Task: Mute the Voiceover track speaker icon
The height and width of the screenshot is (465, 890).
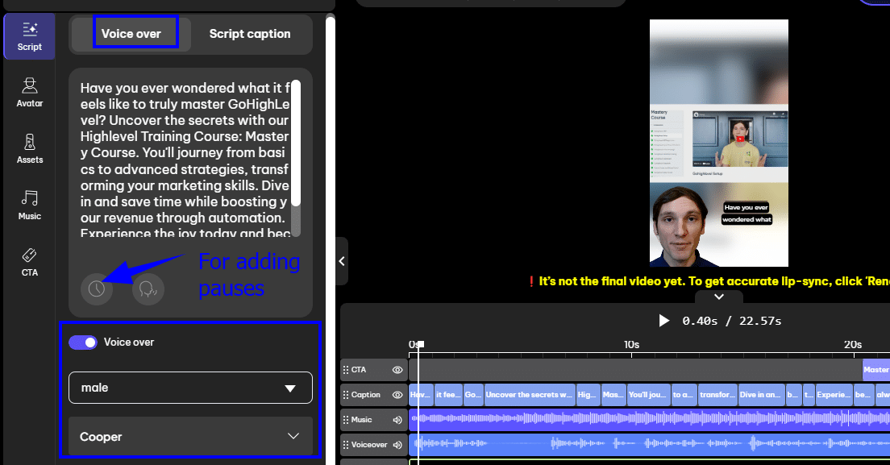Action: tap(397, 445)
